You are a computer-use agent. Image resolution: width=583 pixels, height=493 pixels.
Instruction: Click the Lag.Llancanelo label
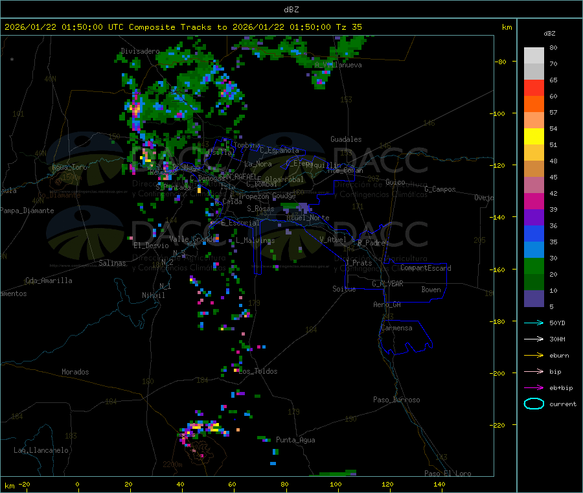(x=41, y=451)
